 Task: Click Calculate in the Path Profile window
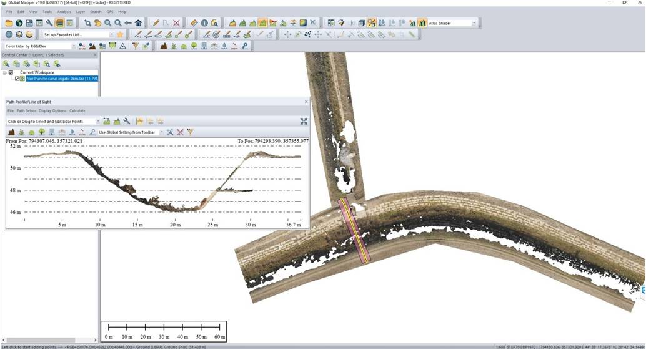coord(77,111)
